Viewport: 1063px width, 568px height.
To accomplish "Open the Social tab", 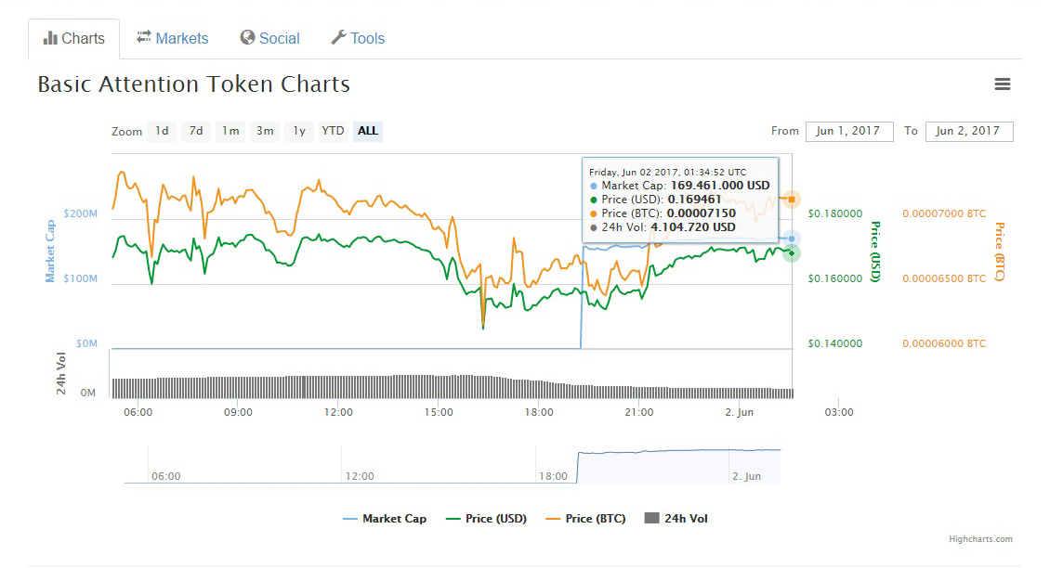I will pos(269,39).
